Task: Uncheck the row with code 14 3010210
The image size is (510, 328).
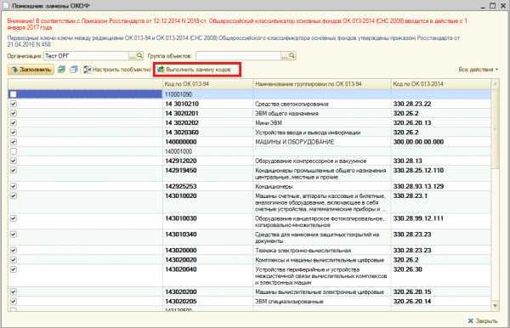Action: [x=13, y=104]
